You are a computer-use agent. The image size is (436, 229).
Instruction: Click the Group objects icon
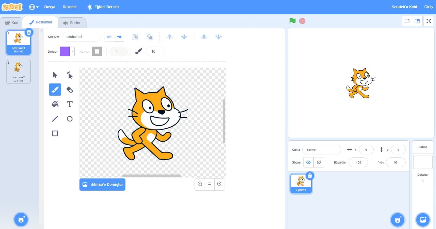tap(135, 37)
